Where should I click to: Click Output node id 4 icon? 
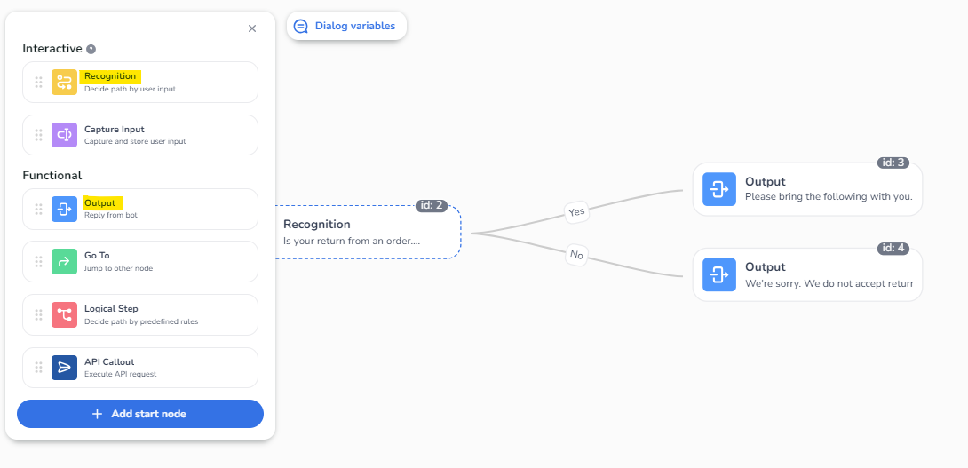pyautogui.click(x=718, y=274)
